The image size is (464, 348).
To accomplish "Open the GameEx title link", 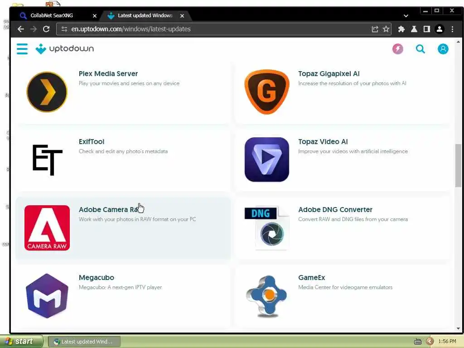I will [311, 278].
